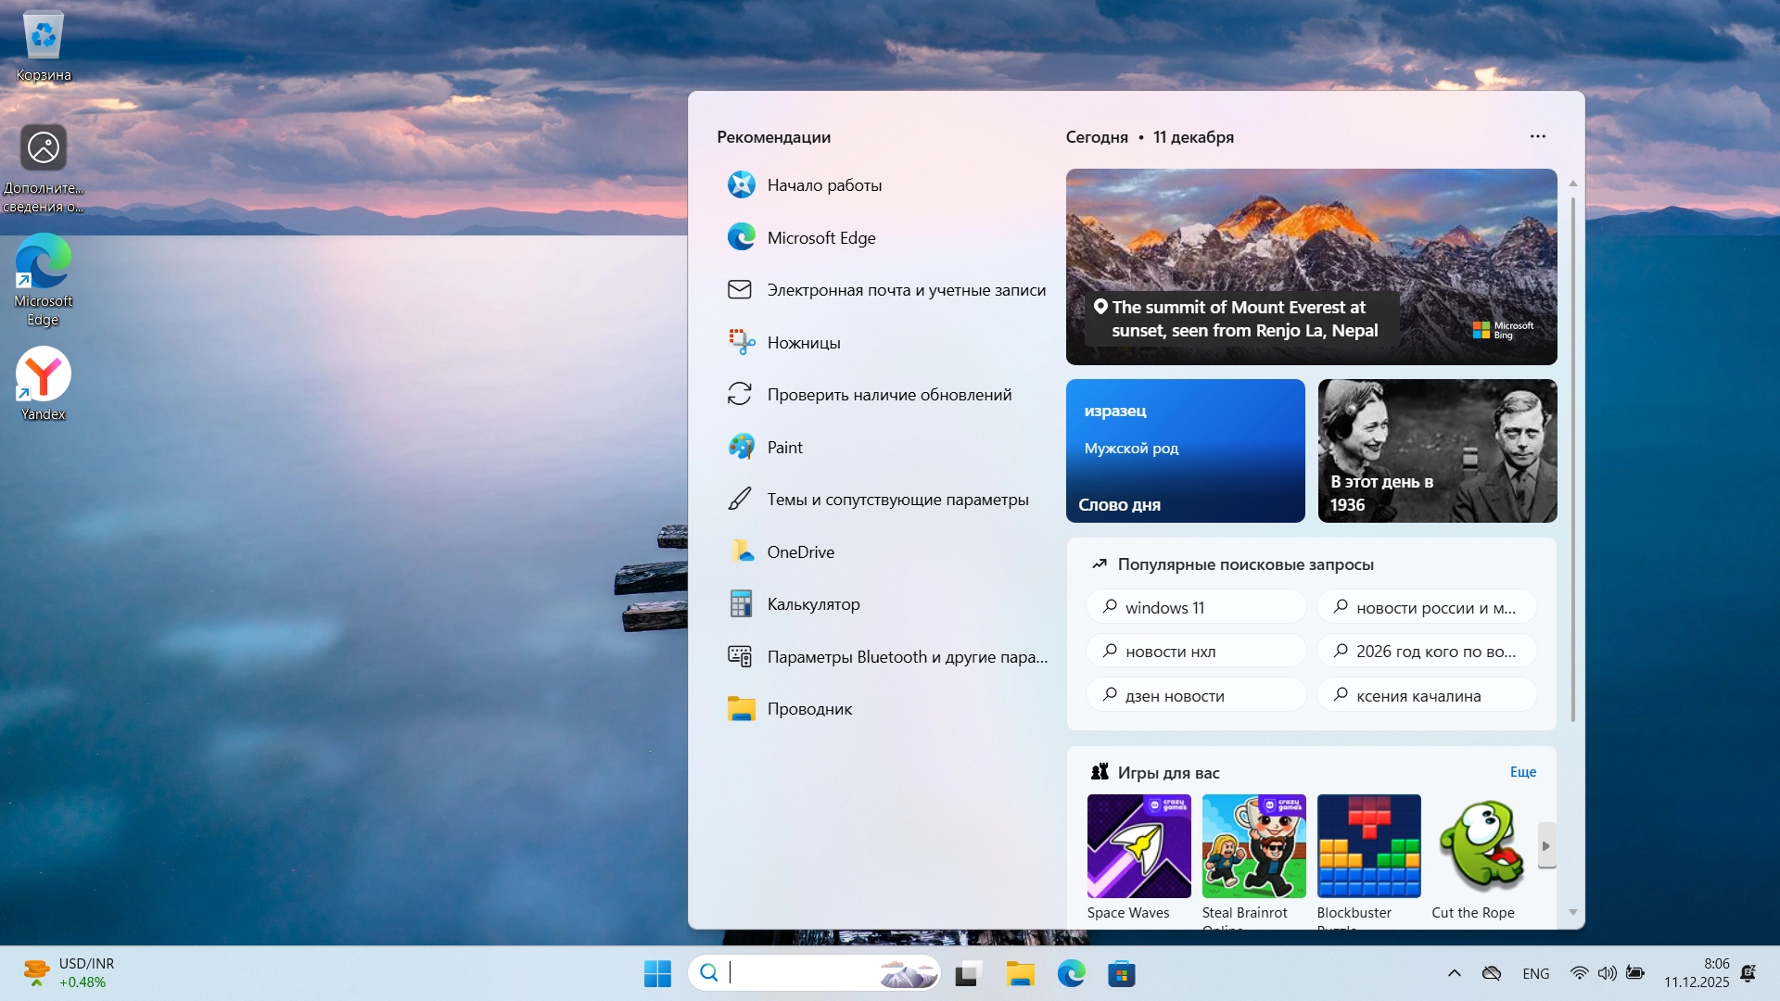The height and width of the screenshot is (1001, 1780).
Task: Open OneDrive from the recommendations
Action: coord(800,552)
